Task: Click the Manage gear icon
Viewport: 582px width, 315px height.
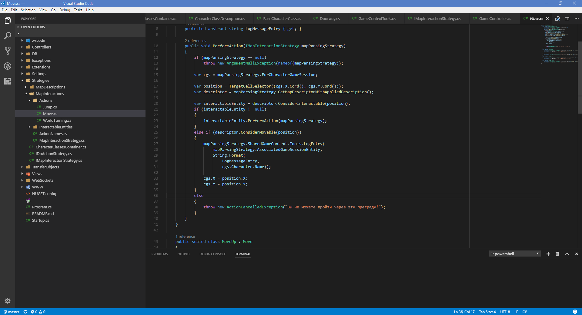Action: [x=8, y=301]
